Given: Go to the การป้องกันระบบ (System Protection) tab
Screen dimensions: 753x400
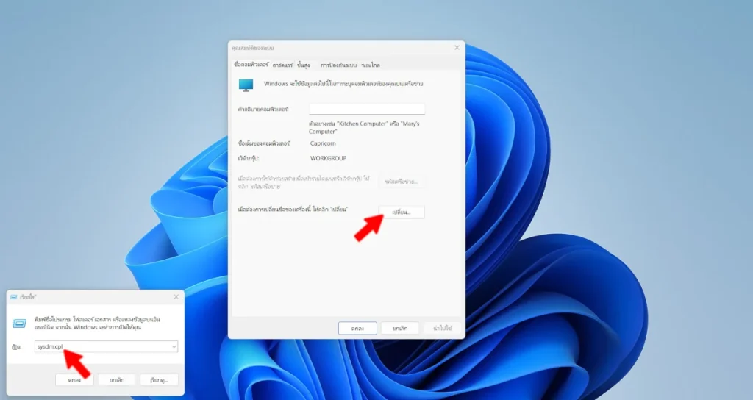Looking at the screenshot, I should pos(338,65).
